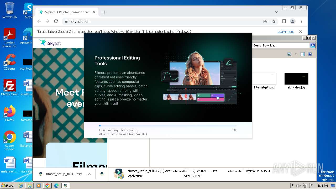Open Firefox desktop shortcut
Viewport: 336px width, 189px height.
coord(9,113)
